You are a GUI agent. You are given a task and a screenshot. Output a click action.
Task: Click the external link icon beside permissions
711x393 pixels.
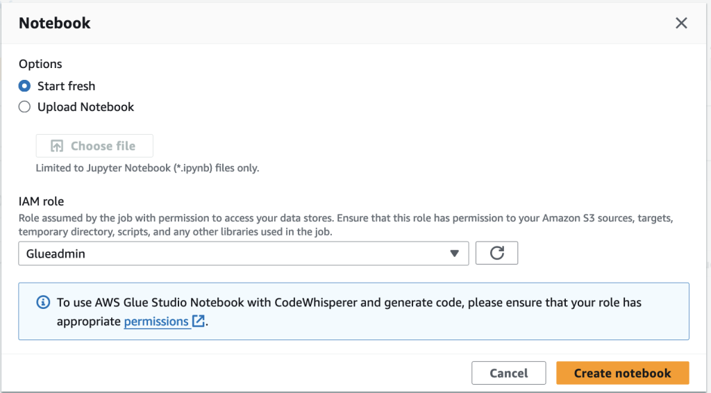199,321
